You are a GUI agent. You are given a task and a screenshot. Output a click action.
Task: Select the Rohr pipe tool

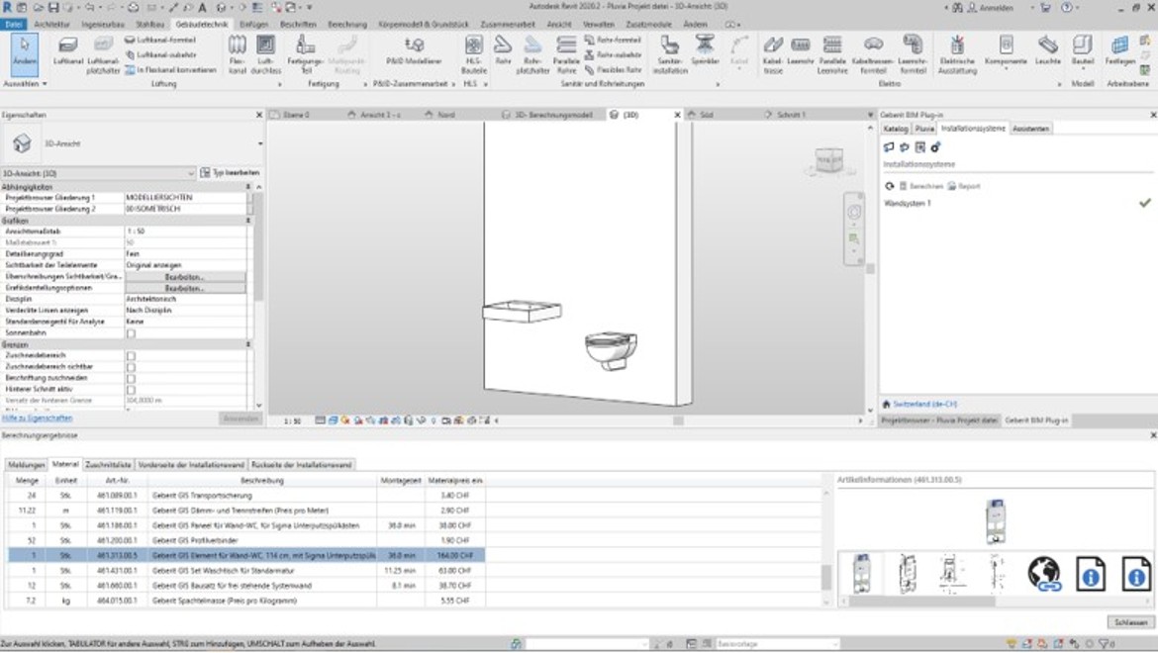pos(503,51)
